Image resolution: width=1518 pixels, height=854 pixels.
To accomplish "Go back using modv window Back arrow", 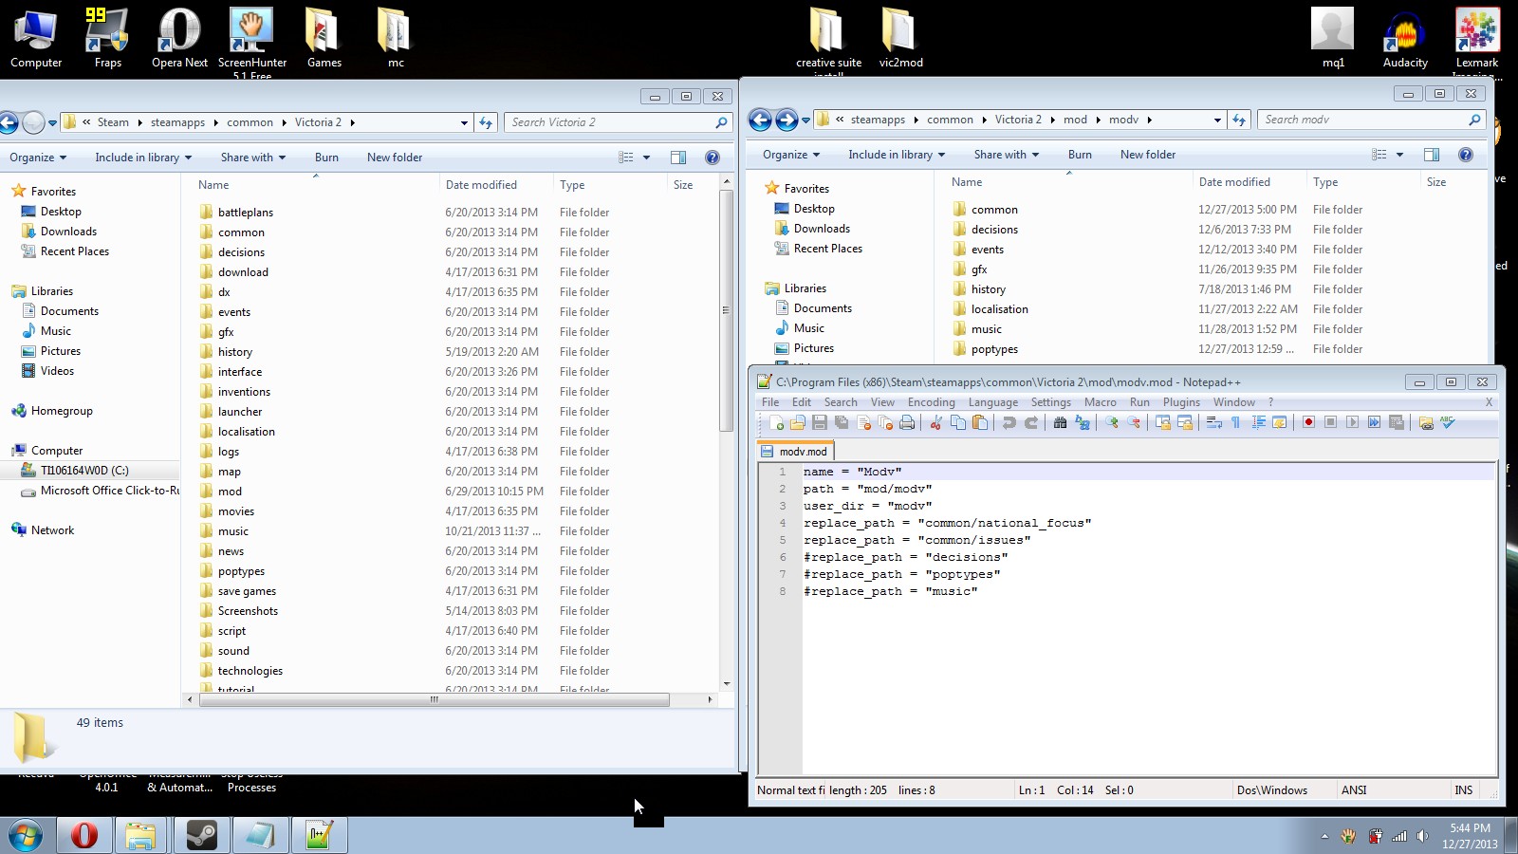I will click(x=760, y=120).
